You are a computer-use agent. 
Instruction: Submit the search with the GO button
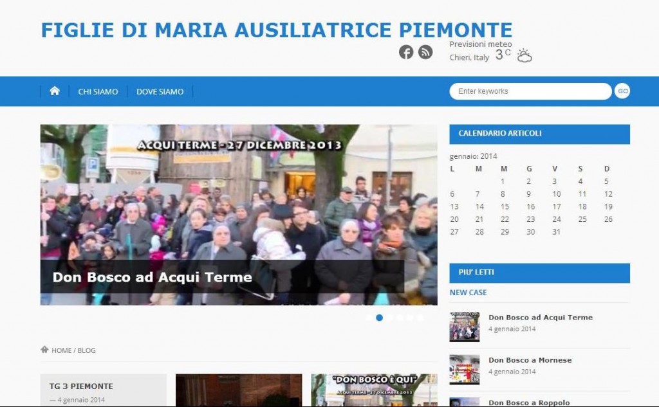pos(622,91)
